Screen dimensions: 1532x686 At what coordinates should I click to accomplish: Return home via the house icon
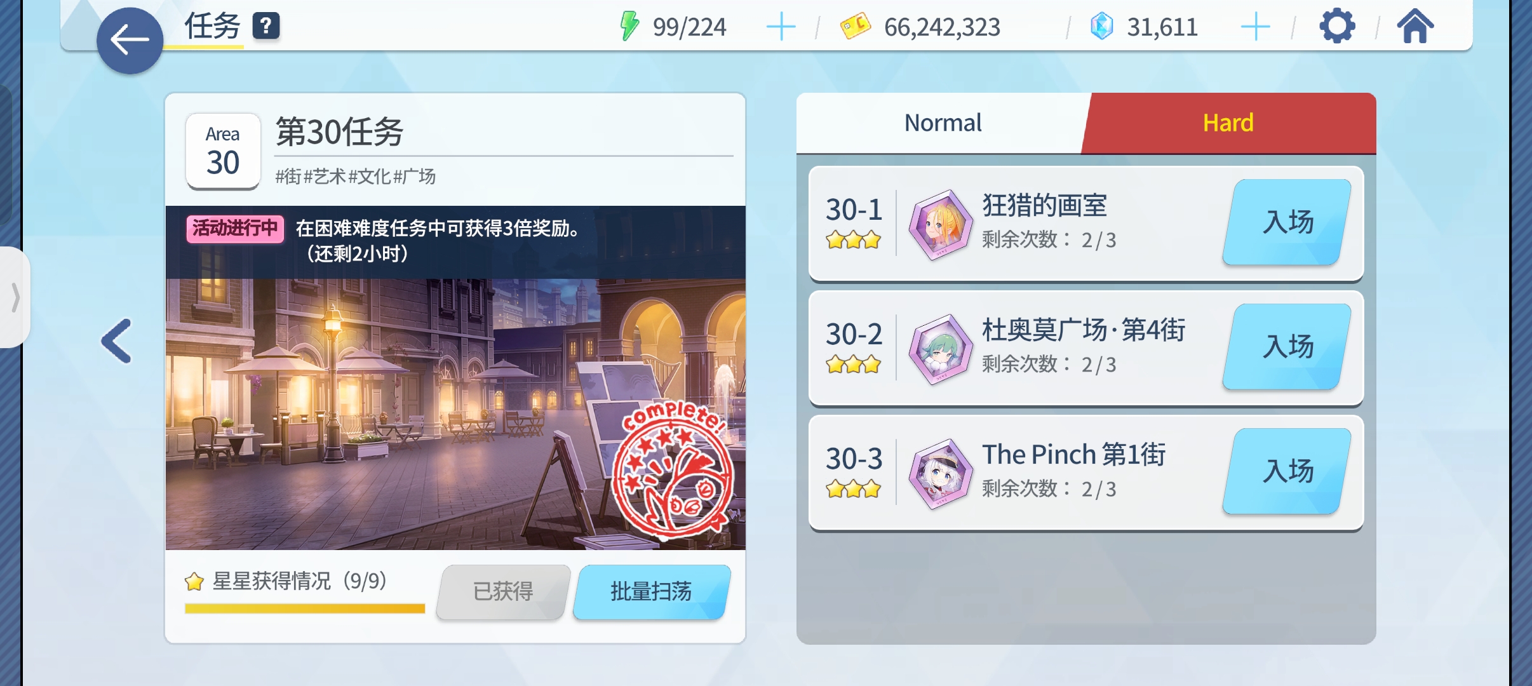click(1415, 27)
